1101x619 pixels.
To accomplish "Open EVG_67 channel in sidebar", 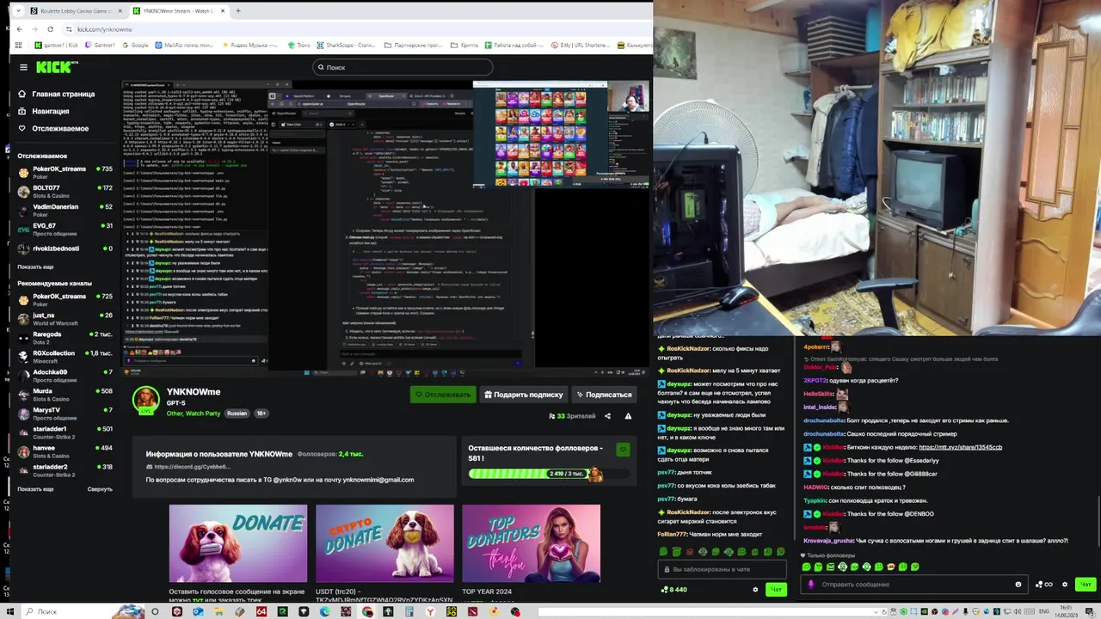I will pos(65,229).
